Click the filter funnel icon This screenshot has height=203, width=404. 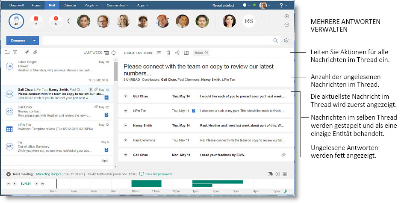tap(15, 52)
